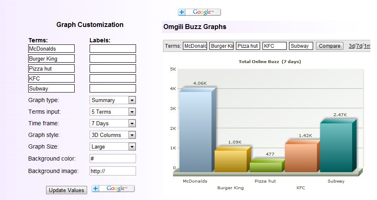Click the Background color input field
Image resolution: width=377 pixels, height=200 pixels.
pyautogui.click(x=113, y=159)
